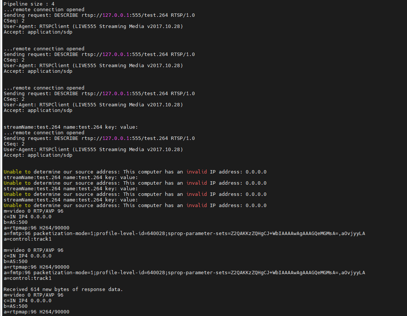Click the last red "invalid" word
The height and width of the screenshot is (316, 407).
(196, 206)
